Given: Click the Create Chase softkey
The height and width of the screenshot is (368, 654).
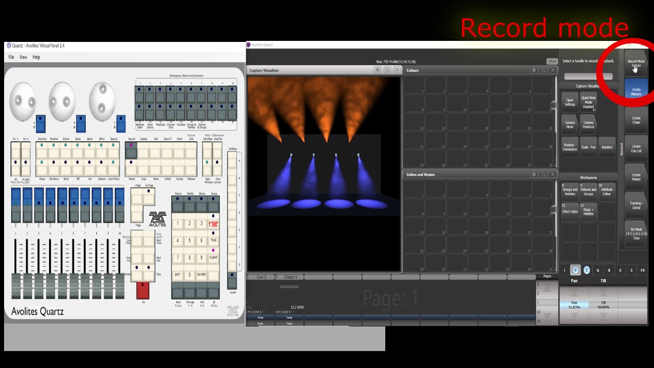Looking at the screenshot, I should [636, 120].
